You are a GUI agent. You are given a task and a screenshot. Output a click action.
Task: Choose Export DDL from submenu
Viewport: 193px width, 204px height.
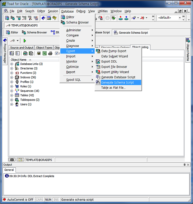[x=118, y=61]
